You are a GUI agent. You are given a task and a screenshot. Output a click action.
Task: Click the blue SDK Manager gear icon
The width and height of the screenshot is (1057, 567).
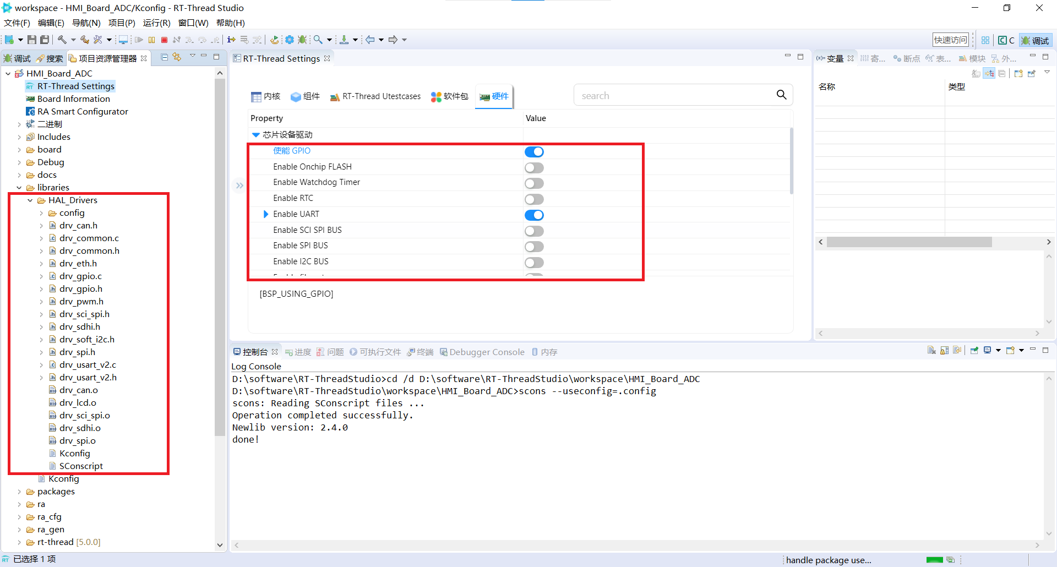pyautogui.click(x=290, y=40)
